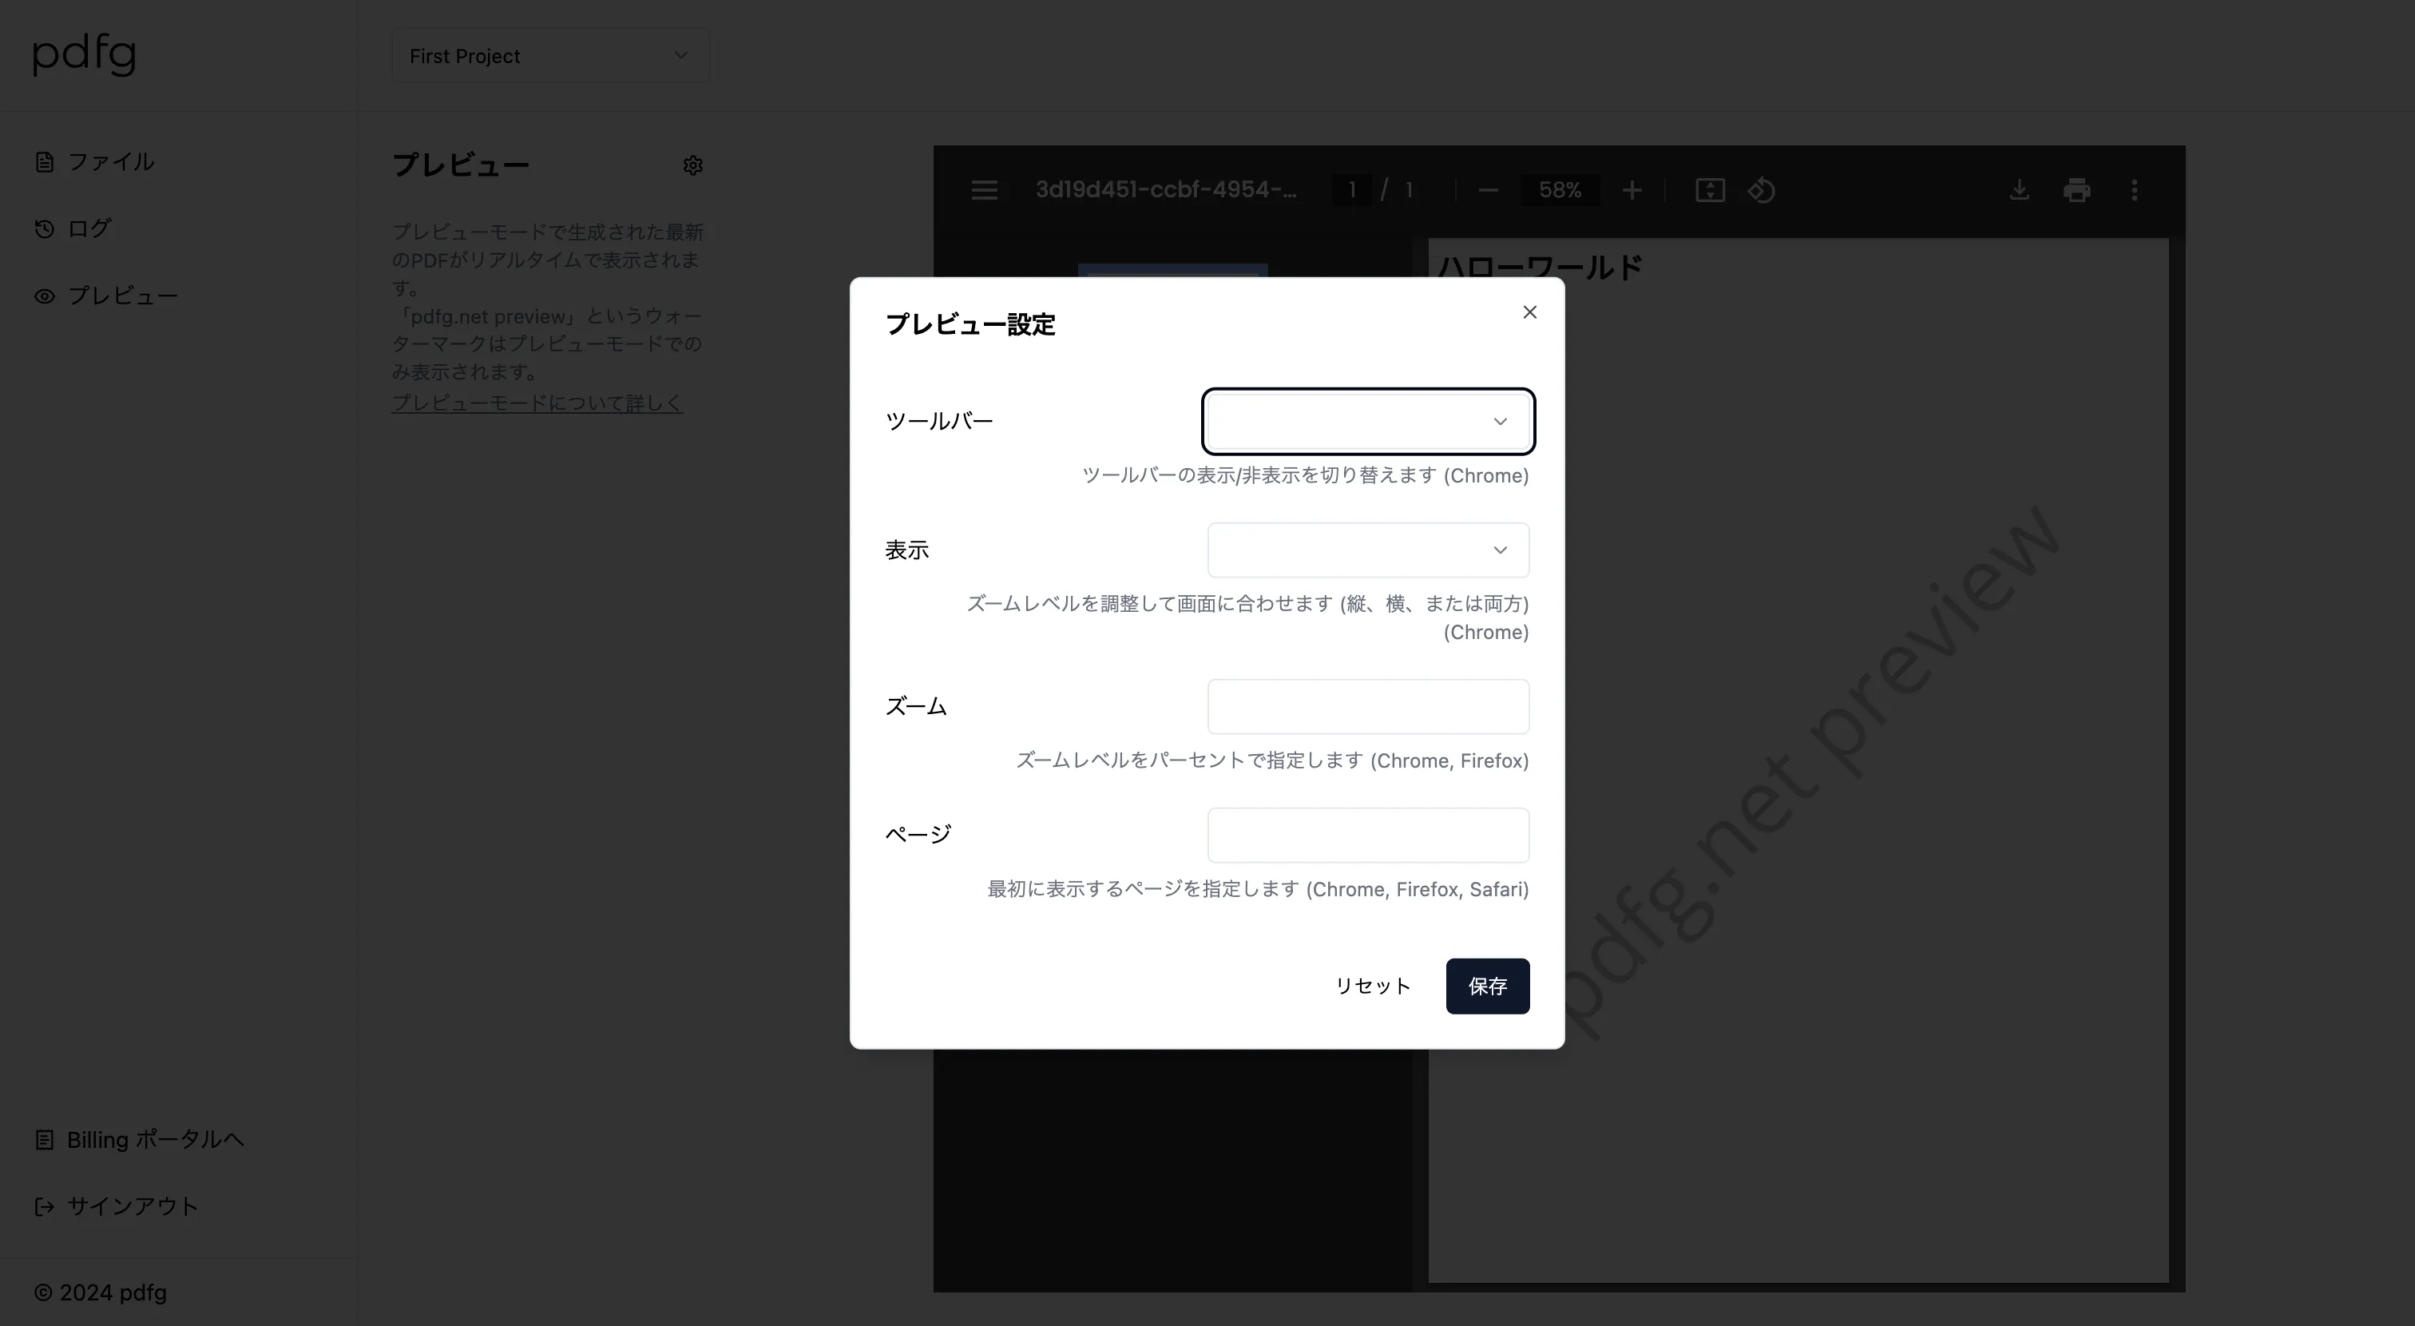
Task: Click PDF viewer fit to page icon
Action: pyautogui.click(x=1710, y=190)
